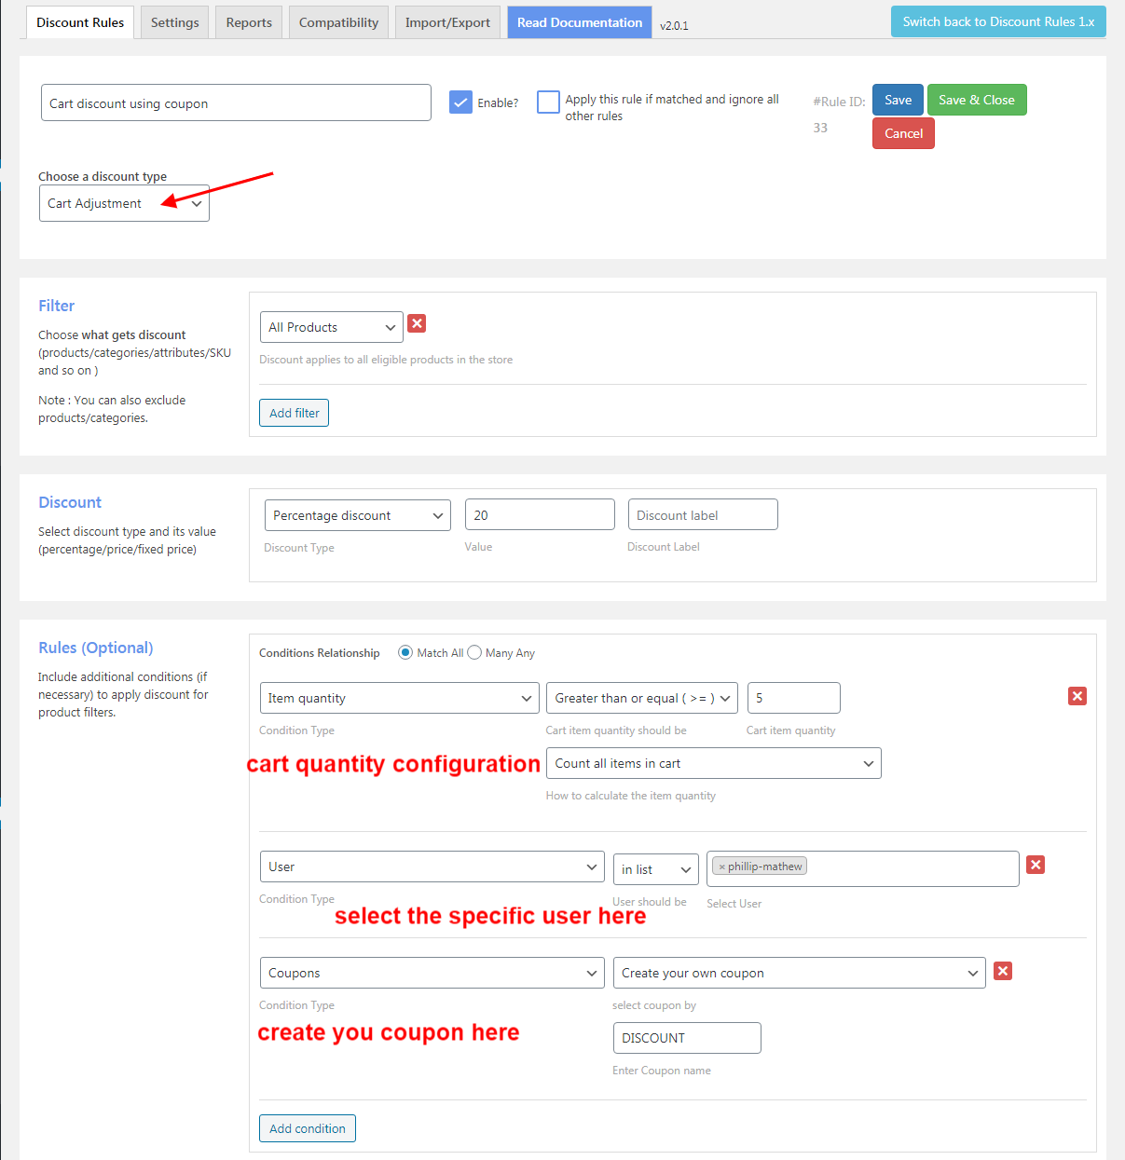Open the Count all items in cart dropdown
Image resolution: width=1125 pixels, height=1160 pixels.
pyautogui.click(x=713, y=763)
